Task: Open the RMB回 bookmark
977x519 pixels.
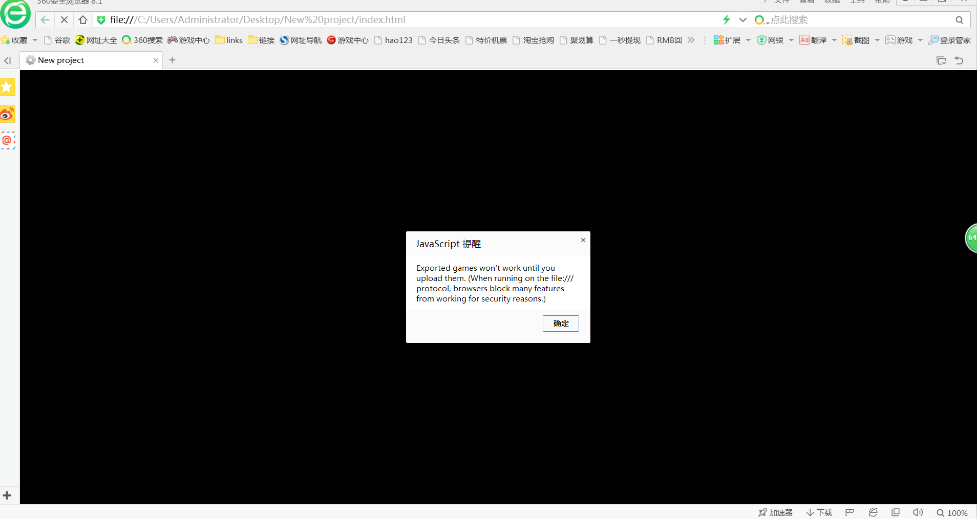Action: [664, 40]
